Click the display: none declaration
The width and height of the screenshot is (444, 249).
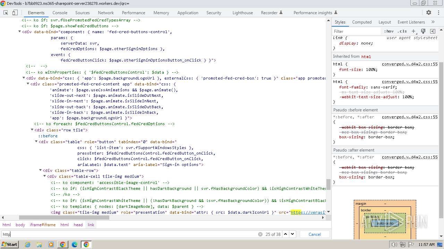pos(356,43)
